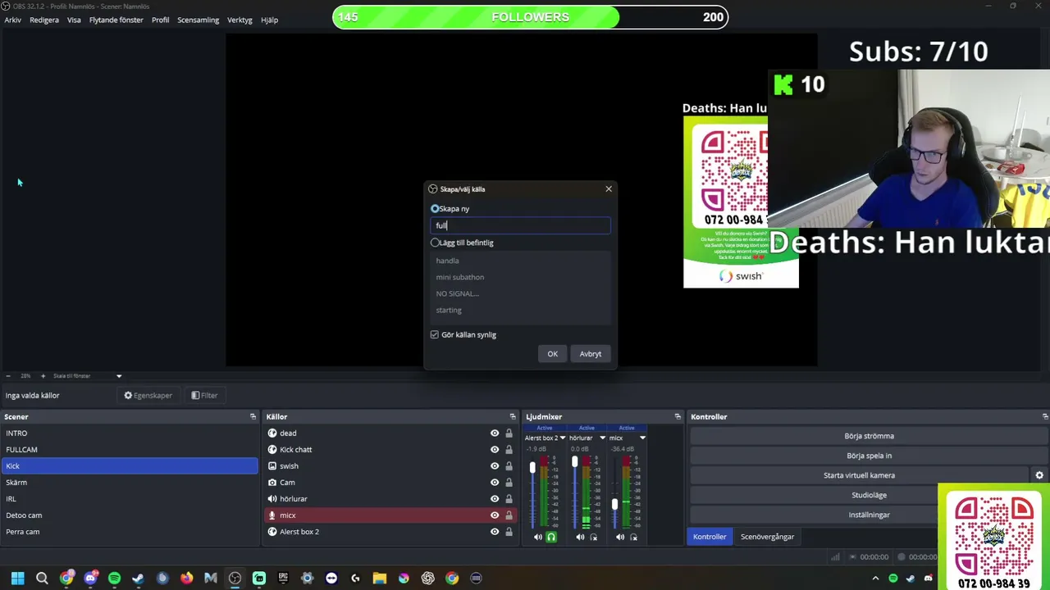Click the new source name input field

521,225
